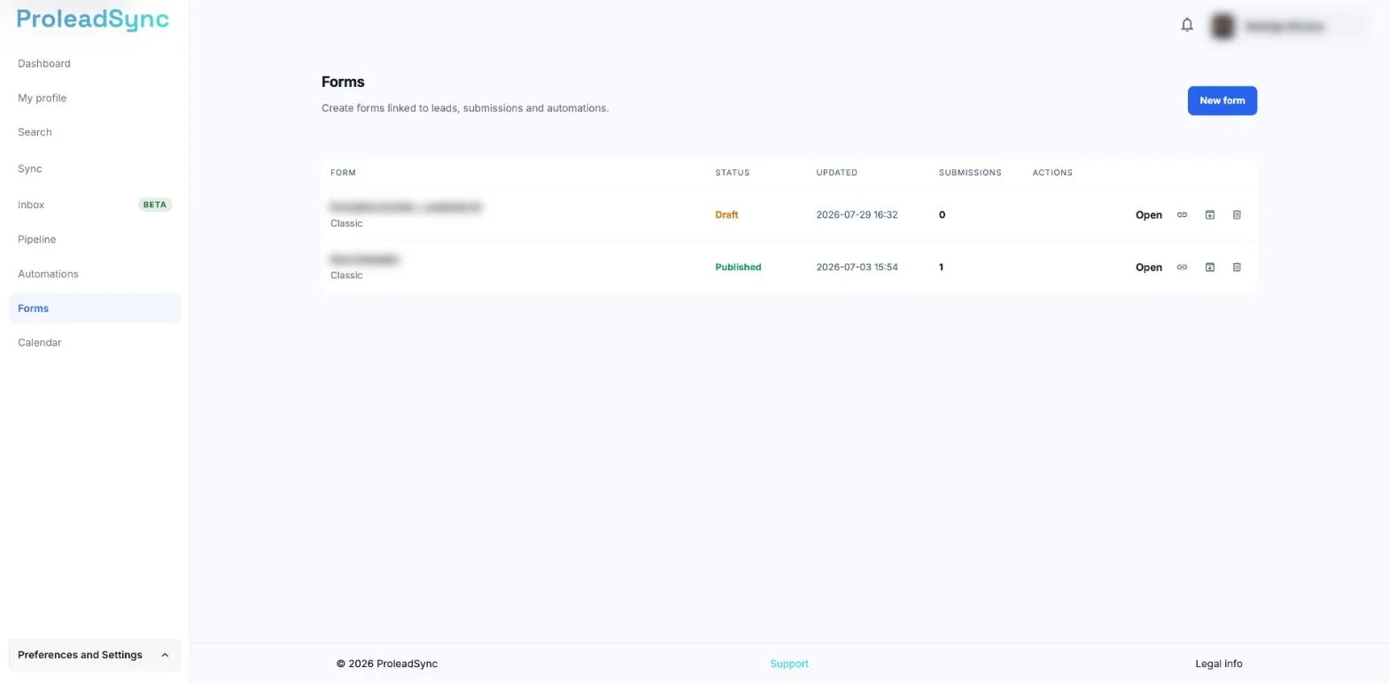1389x684 pixels.
Task: Create a New form
Action: tap(1222, 101)
